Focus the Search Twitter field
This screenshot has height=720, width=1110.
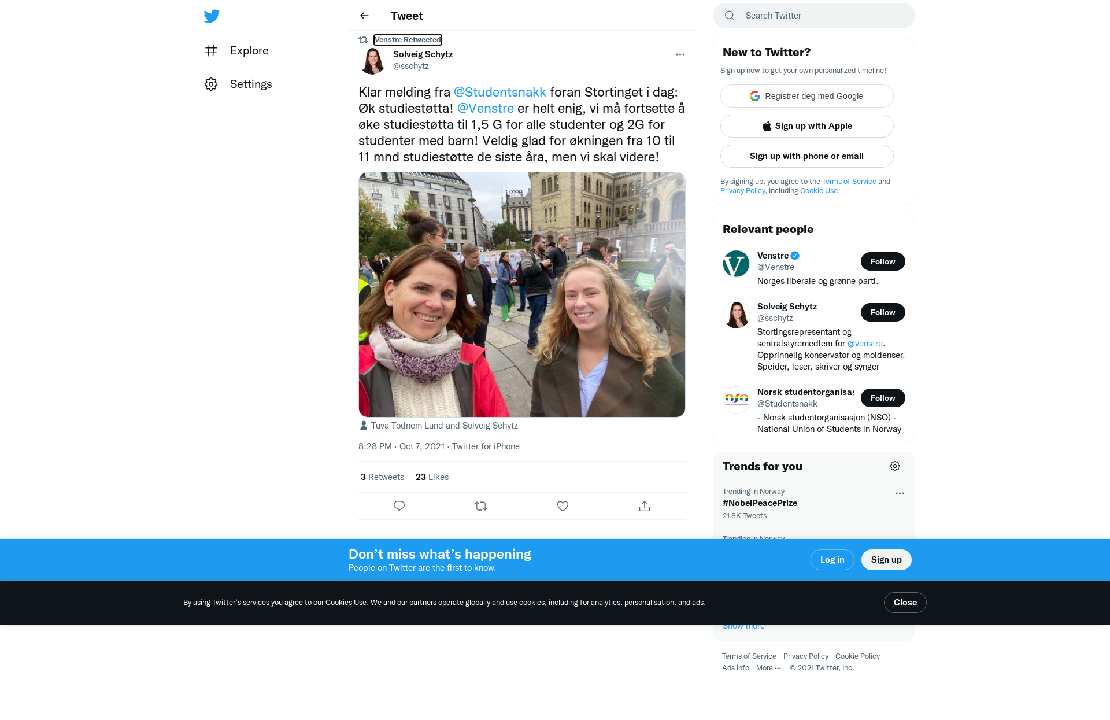(x=813, y=16)
